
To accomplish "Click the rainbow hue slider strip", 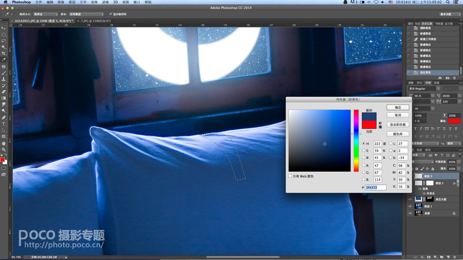I will pyautogui.click(x=356, y=140).
